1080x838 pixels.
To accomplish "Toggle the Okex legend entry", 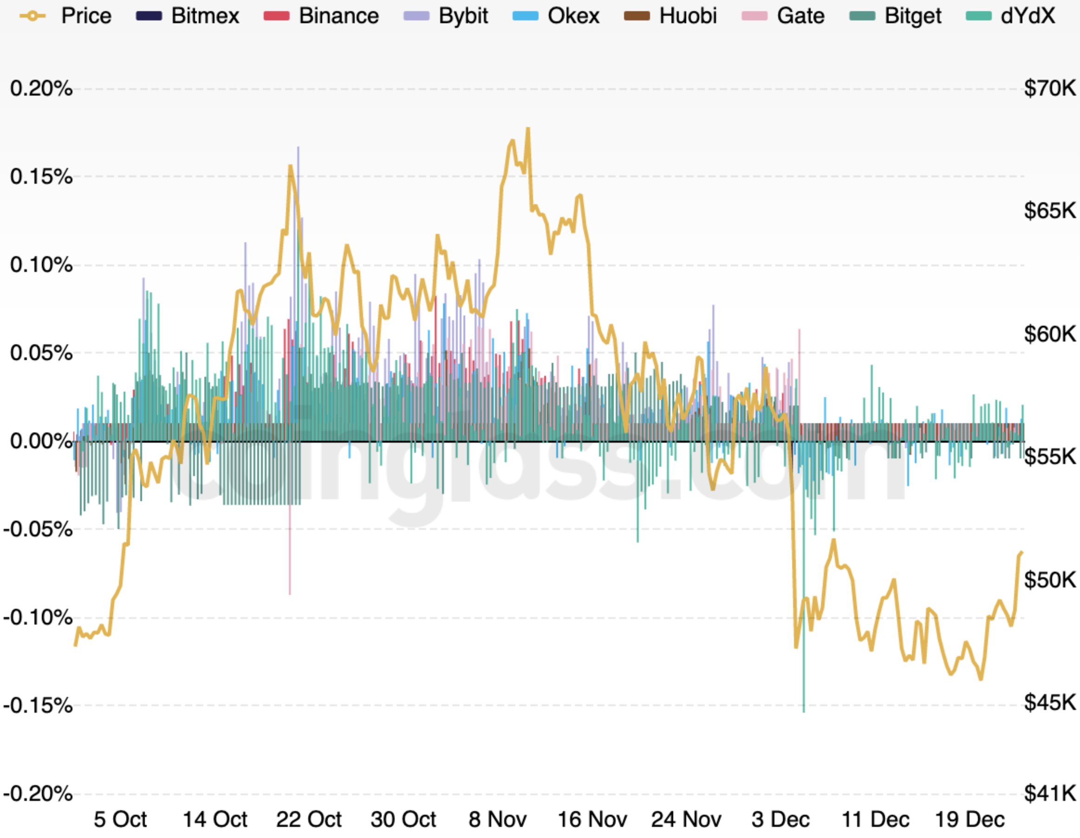I will click(x=556, y=16).
